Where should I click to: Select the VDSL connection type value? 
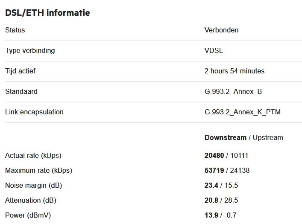214,50
